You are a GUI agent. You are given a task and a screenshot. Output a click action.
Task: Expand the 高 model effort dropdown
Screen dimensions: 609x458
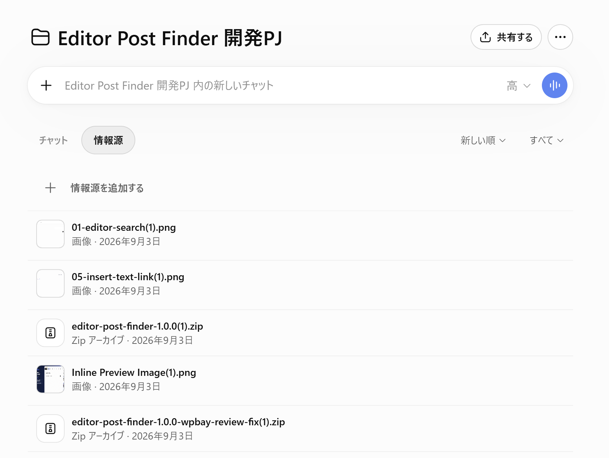tap(518, 86)
